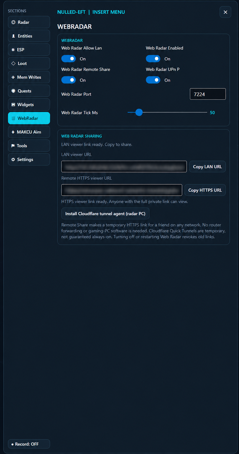The width and height of the screenshot is (239, 454).
Task: Disable Web Radar Remote Share switch
Action: pos(68,80)
